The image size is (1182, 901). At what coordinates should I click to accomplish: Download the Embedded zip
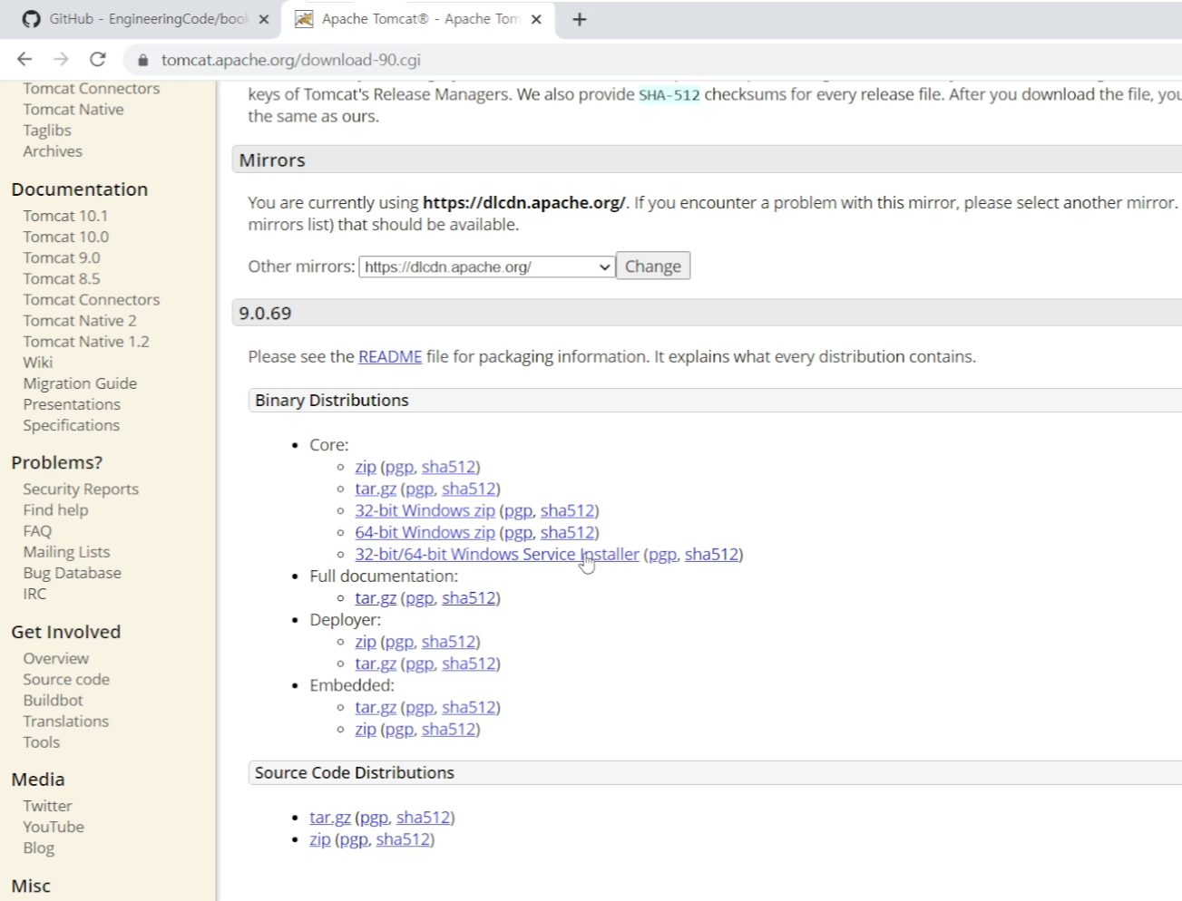(x=366, y=729)
